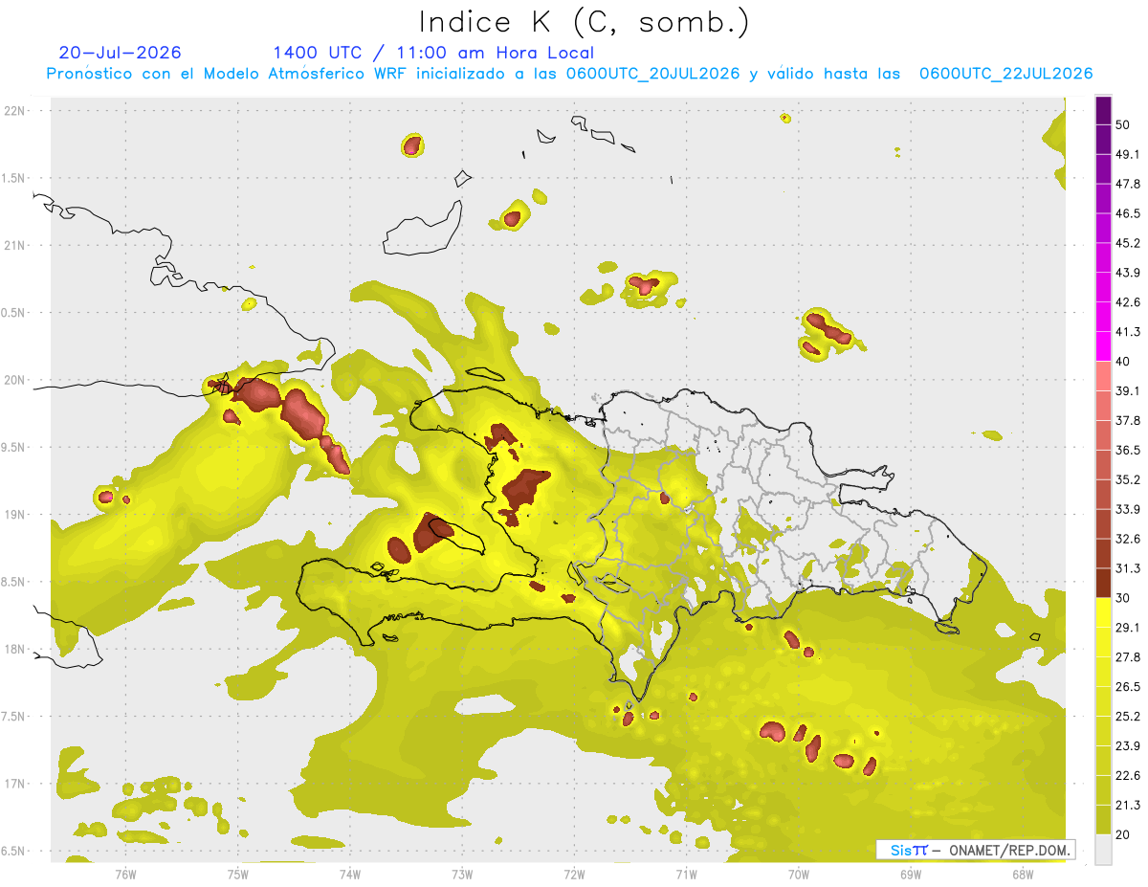Pick the gray swatch below 20
The image size is (1148, 887).
(1103, 850)
